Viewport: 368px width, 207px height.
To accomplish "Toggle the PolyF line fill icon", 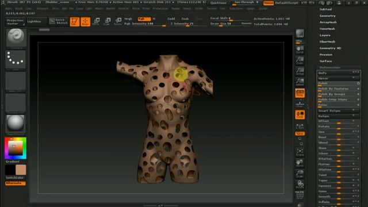I will (300, 195).
